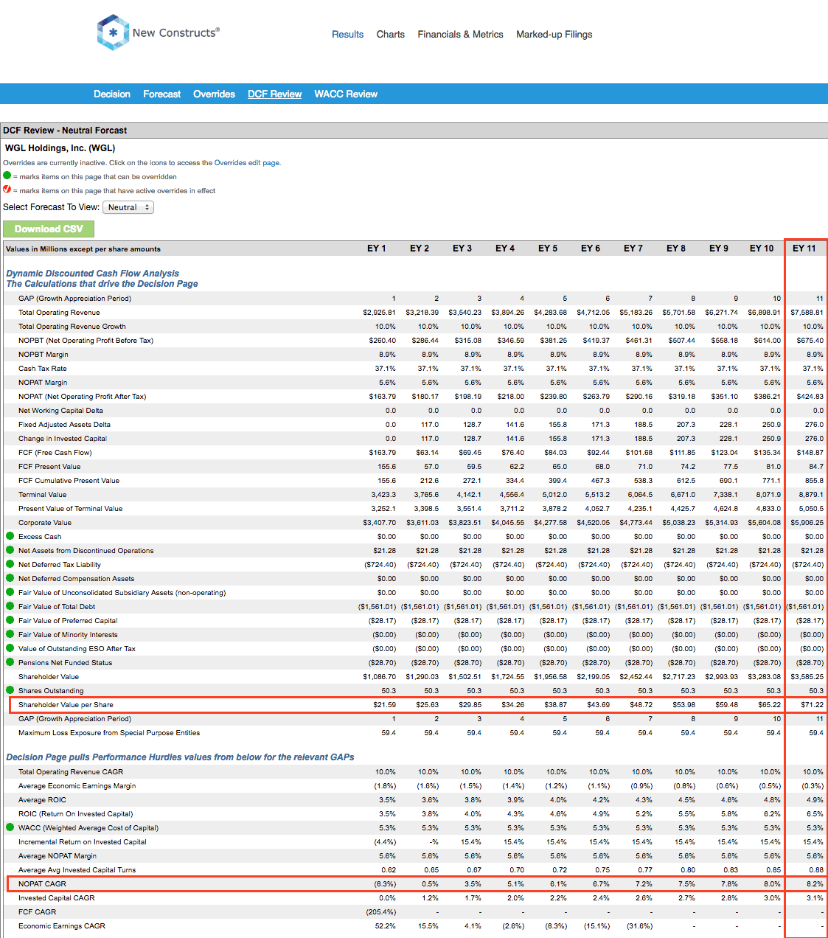Viewport: 828px width, 938px height.
Task: Click the Total Operating Revenue row label
Action: (x=59, y=312)
